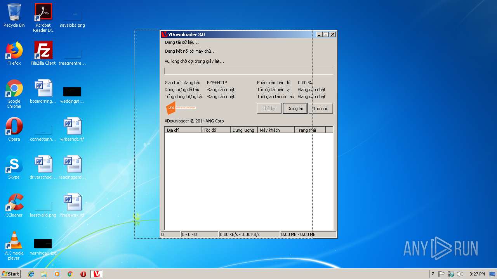497x279 pixels.
Task: Select the FileZilla Client desktop shortcut
Action: point(43,53)
